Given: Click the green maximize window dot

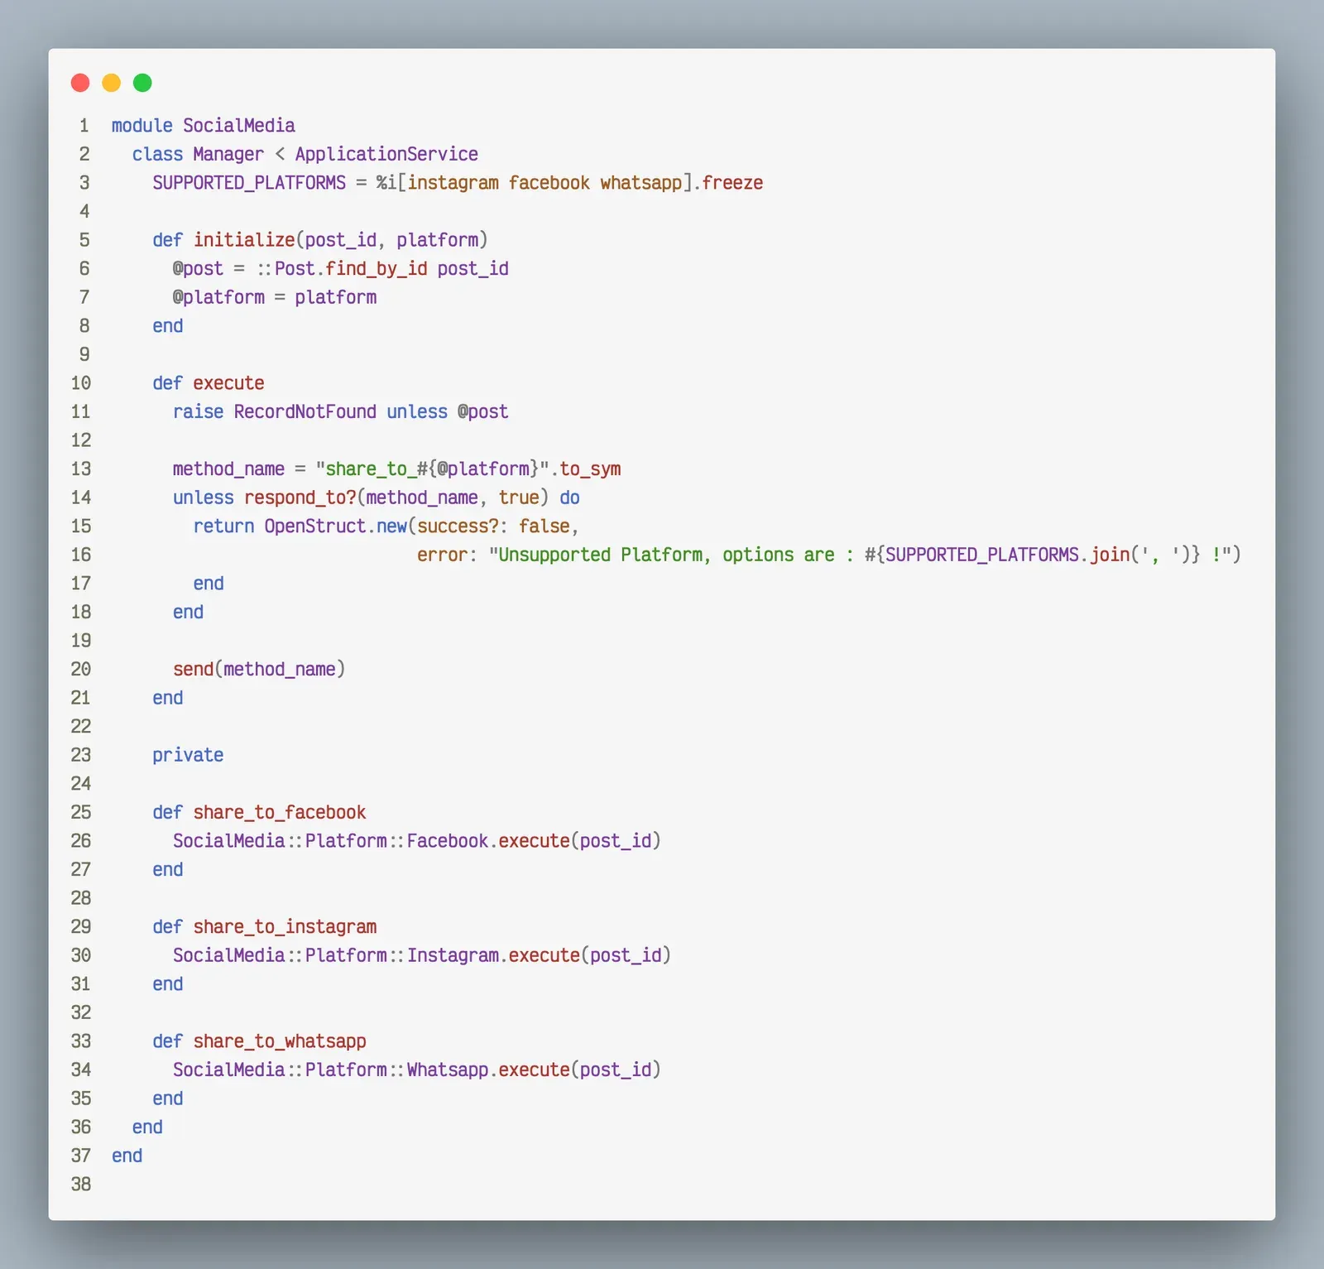Looking at the screenshot, I should pos(142,83).
